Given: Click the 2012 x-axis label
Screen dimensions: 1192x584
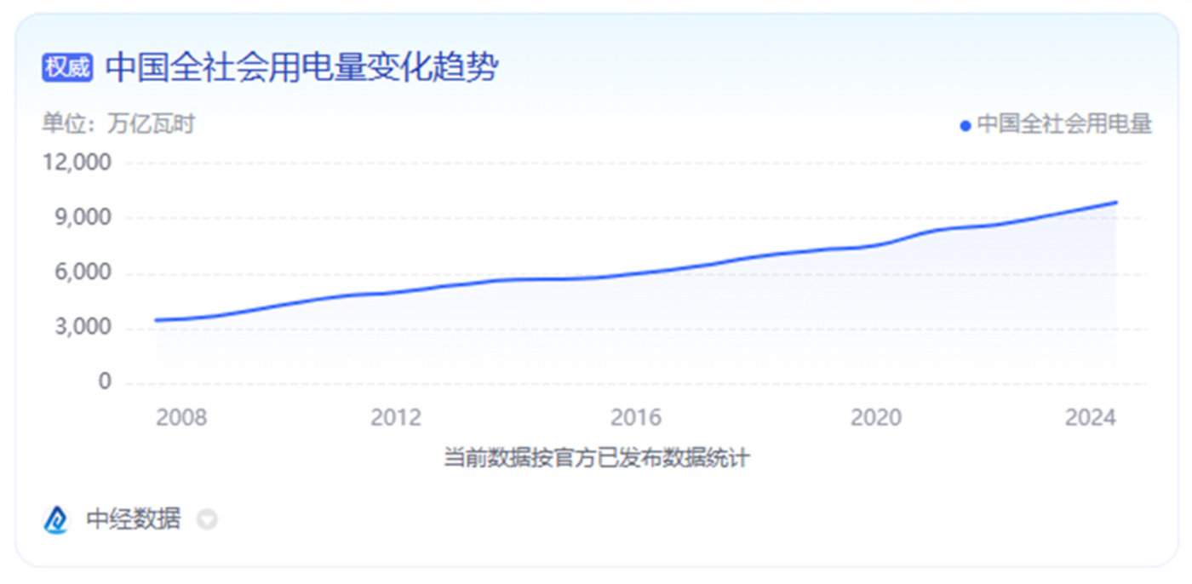Looking at the screenshot, I should 396,418.
